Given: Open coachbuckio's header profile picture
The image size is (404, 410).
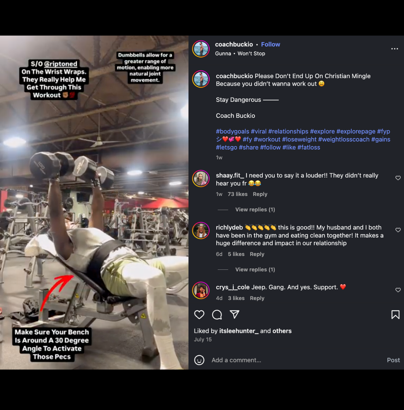Looking at the screenshot, I should 201,49.
